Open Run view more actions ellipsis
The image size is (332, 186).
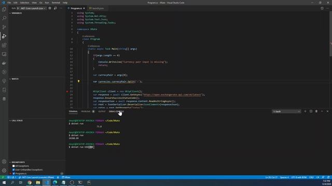point(61,8)
